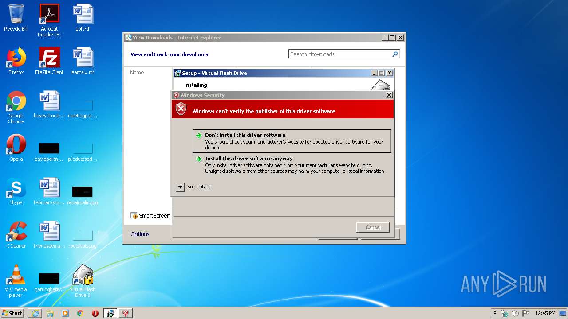Click the clock showing 12:45 PM
This screenshot has width=568, height=319.
click(545, 313)
